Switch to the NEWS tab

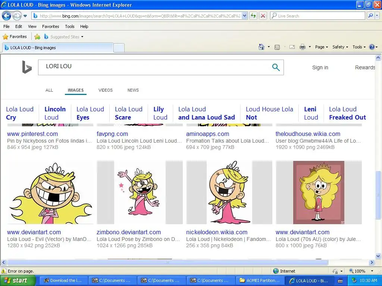(x=133, y=90)
